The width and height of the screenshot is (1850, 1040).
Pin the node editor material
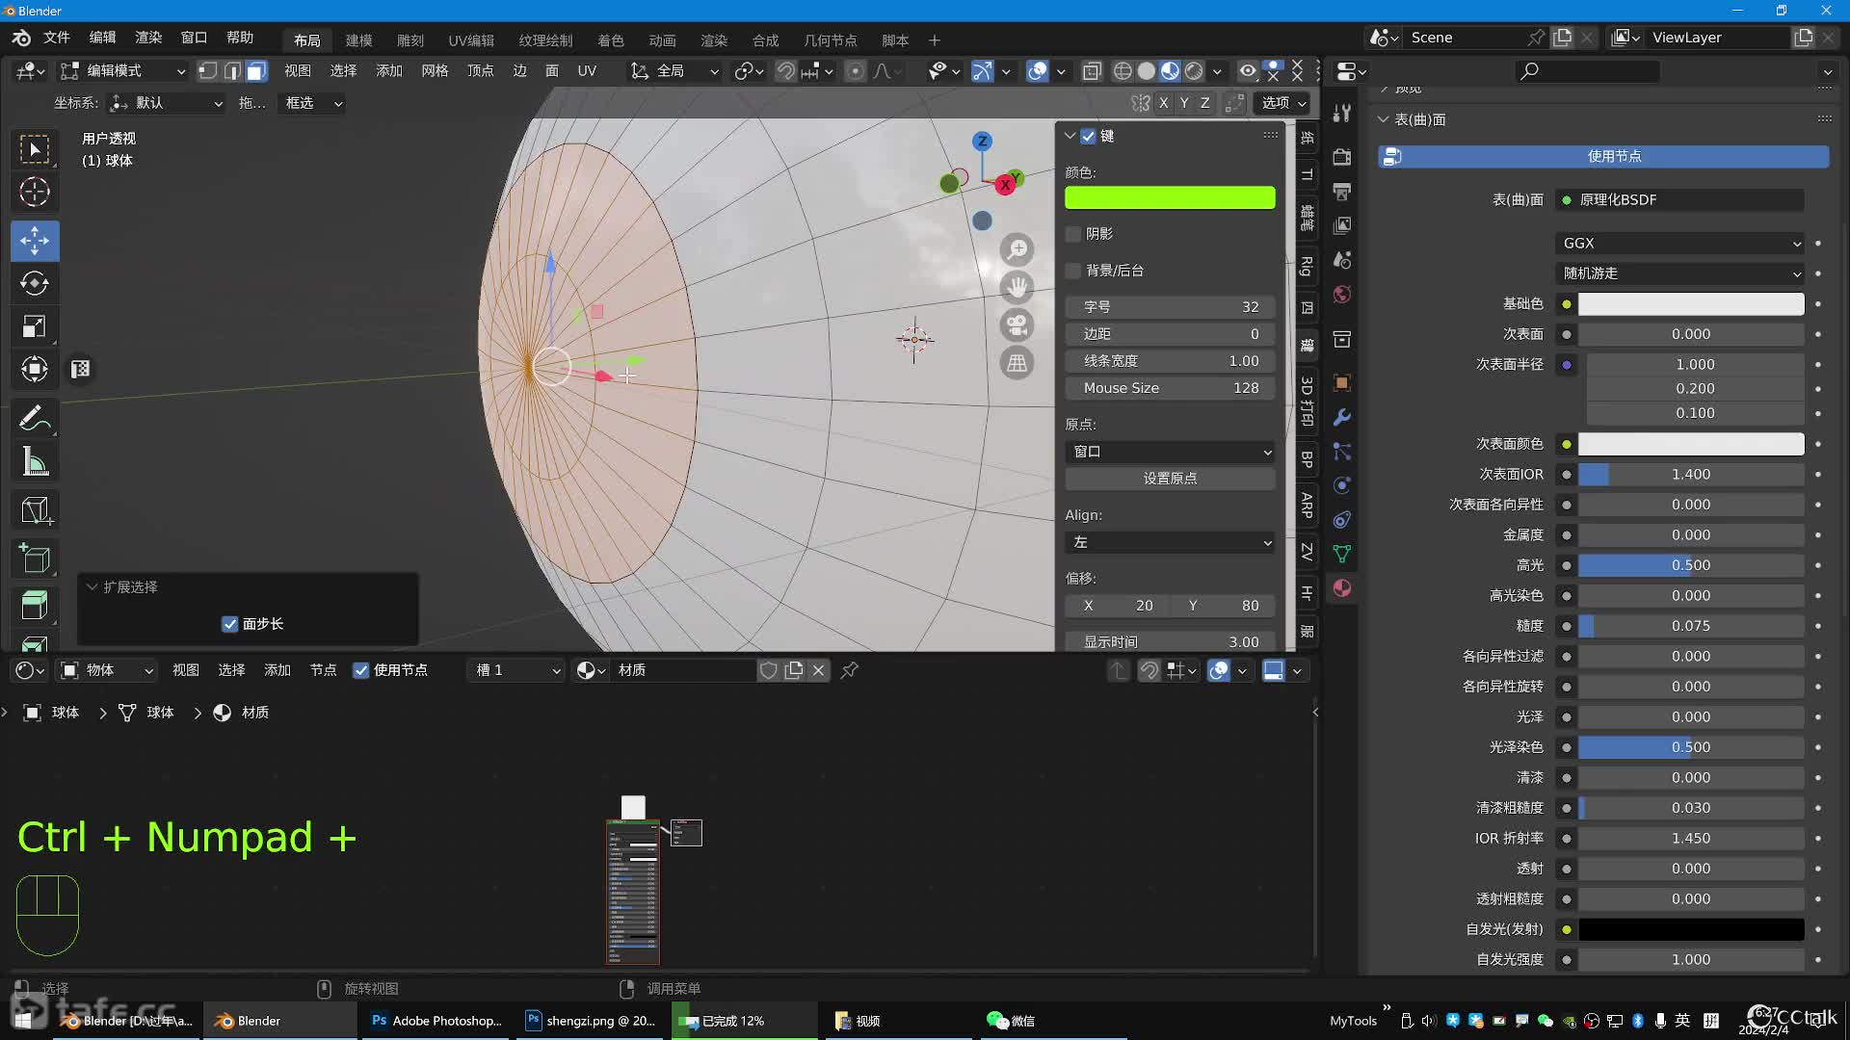849,670
